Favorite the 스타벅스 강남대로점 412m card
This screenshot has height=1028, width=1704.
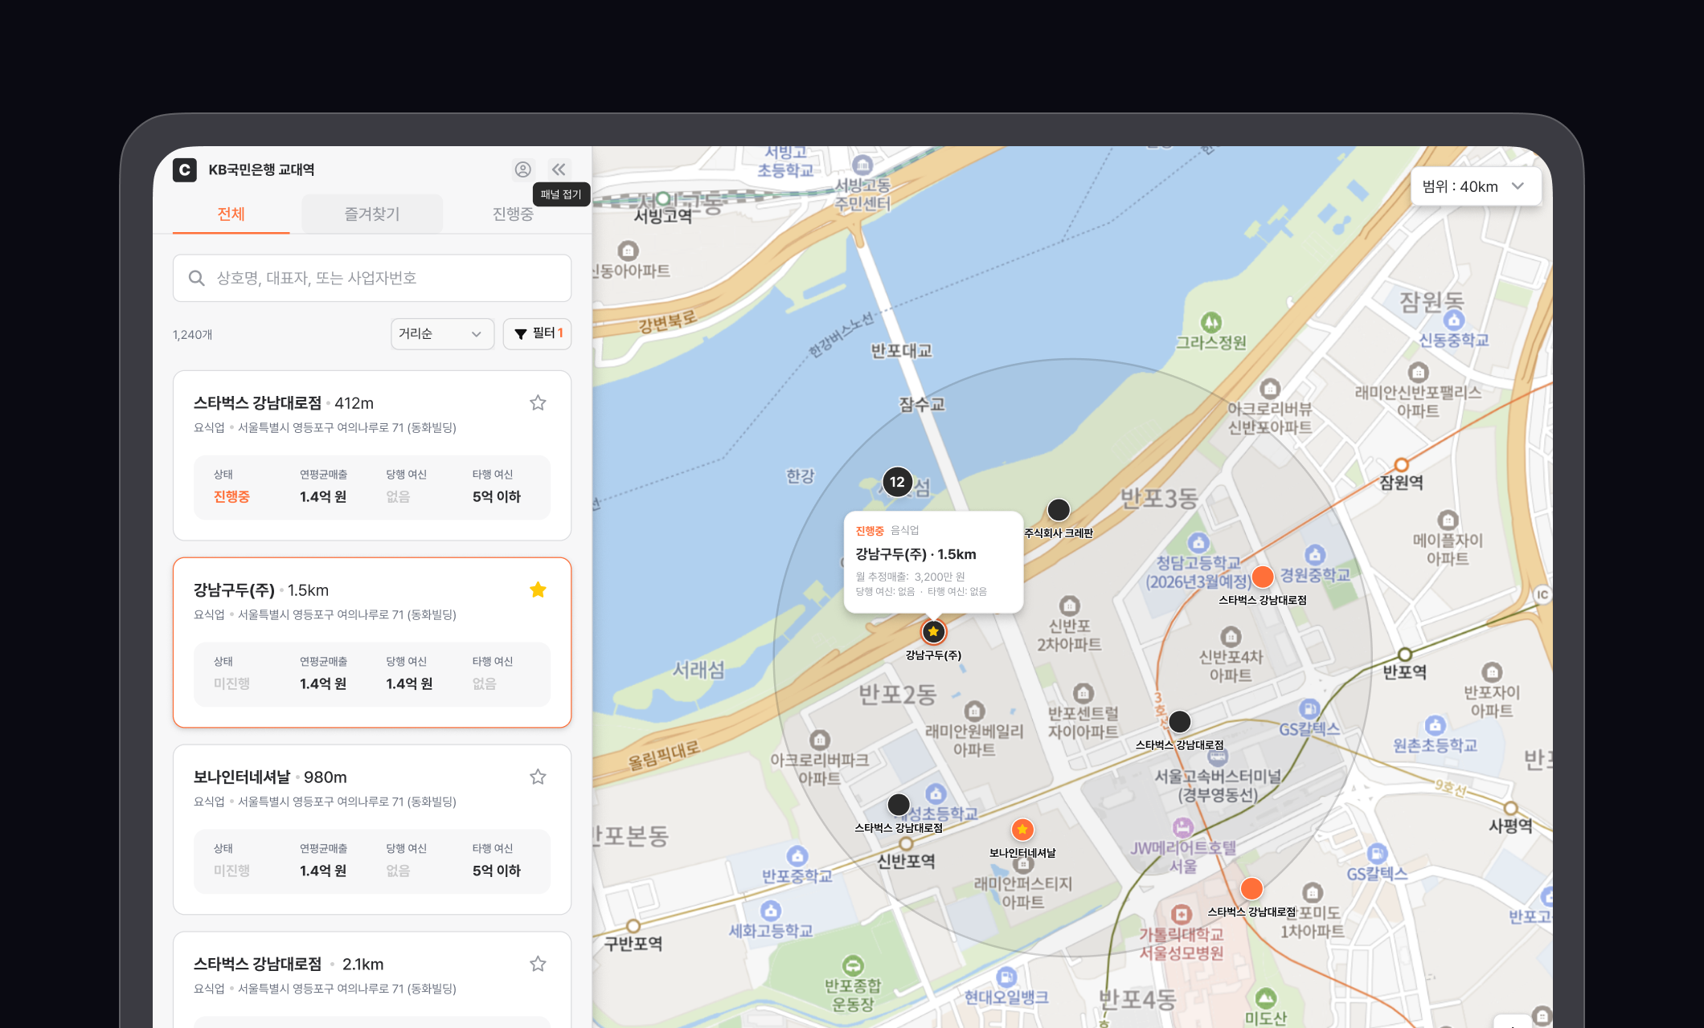[538, 403]
